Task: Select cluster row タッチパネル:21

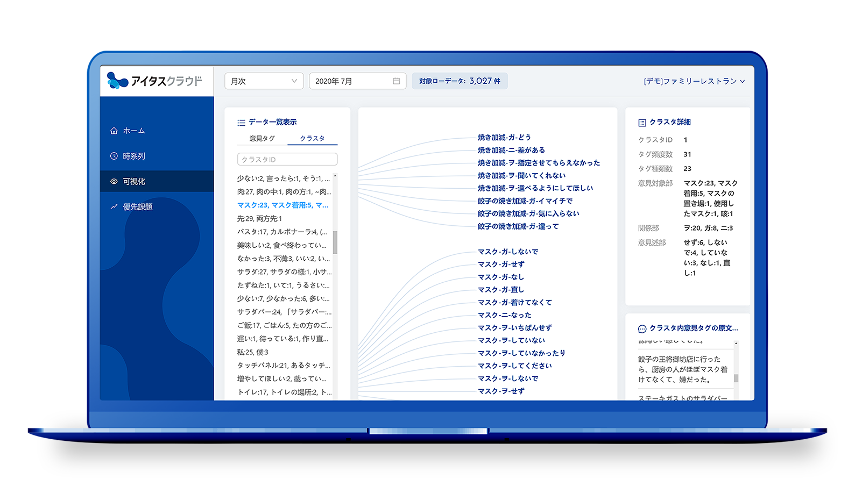Action: click(x=284, y=366)
